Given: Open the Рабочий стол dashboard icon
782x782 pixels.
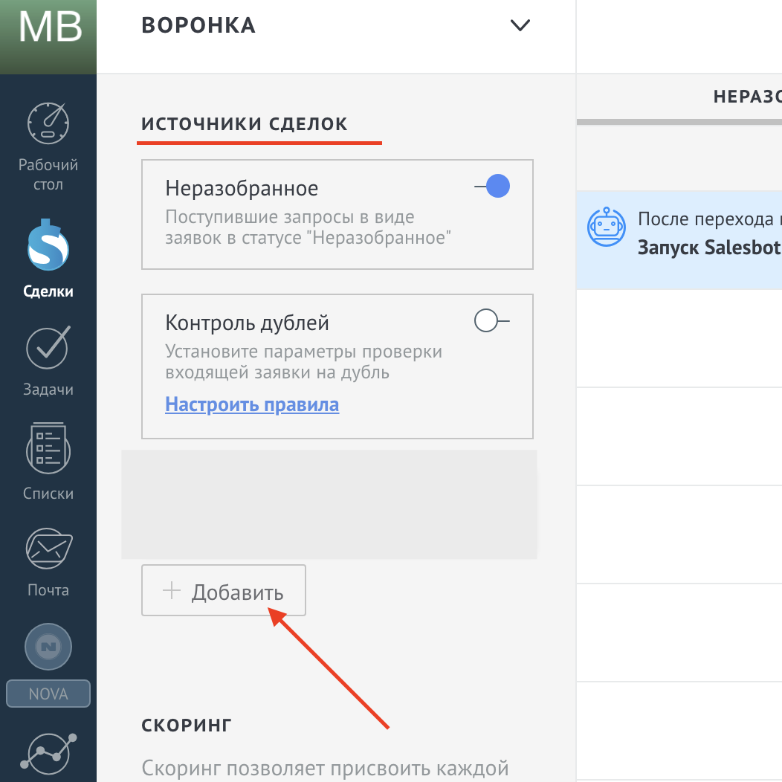Looking at the screenshot, I should tap(48, 123).
